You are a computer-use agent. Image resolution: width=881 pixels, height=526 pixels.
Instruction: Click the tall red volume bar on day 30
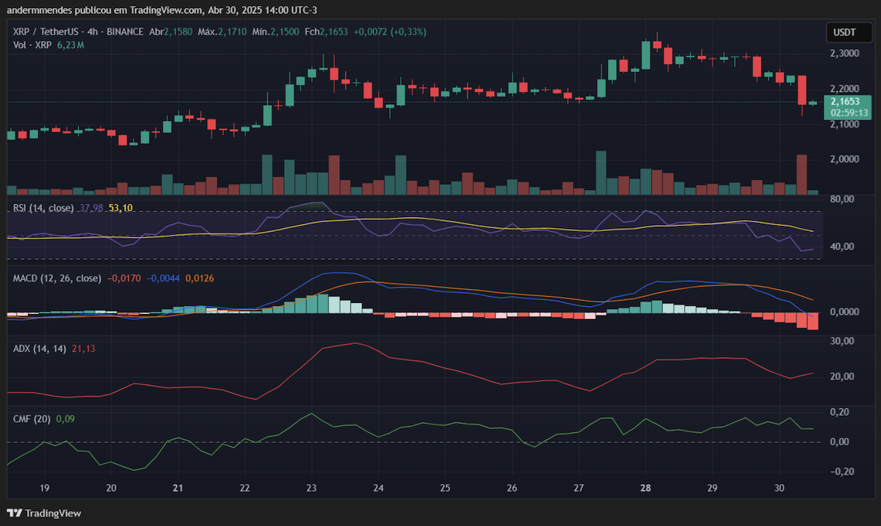802,175
